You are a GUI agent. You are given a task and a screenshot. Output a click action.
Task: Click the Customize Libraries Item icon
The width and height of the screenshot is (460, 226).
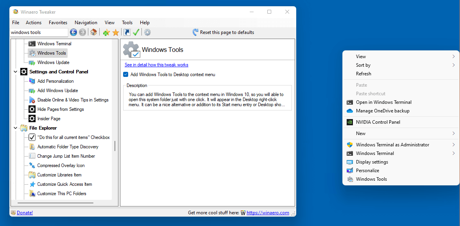click(32, 175)
